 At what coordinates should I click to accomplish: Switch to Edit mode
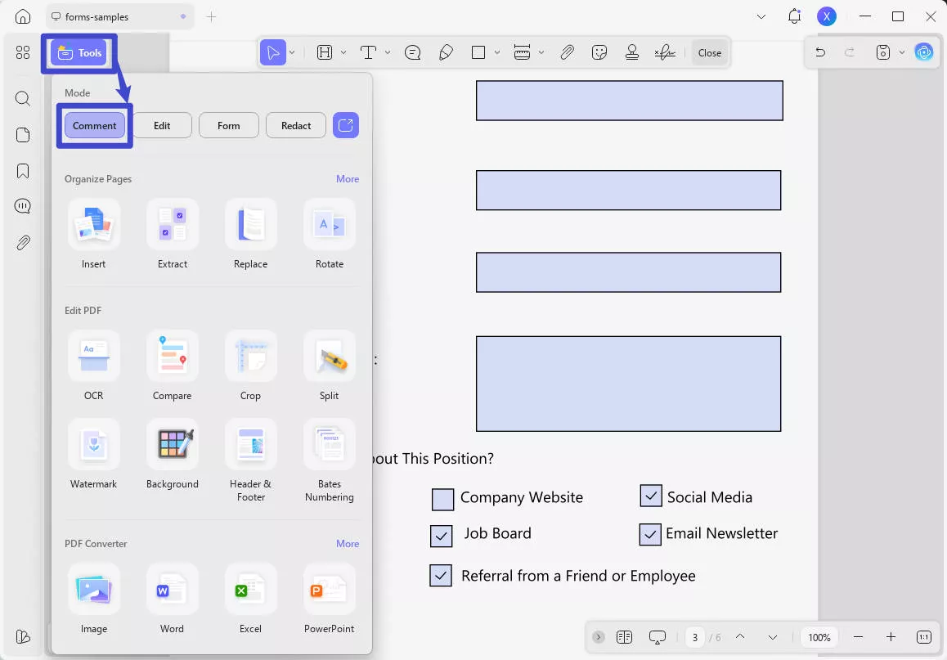coord(162,125)
